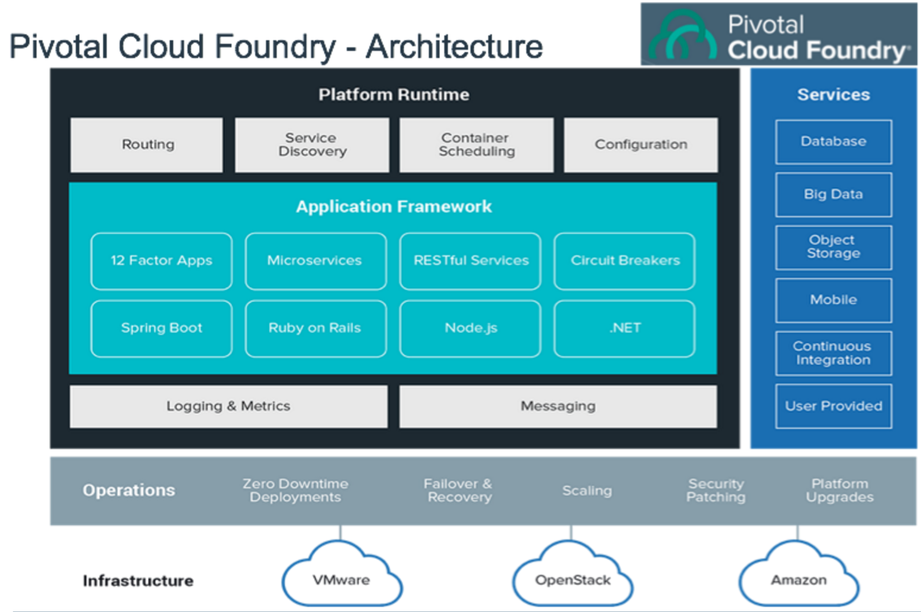Viewport: 921px width, 612px height.
Task: Click the OpenStack cloud icon
Action: click(x=573, y=573)
